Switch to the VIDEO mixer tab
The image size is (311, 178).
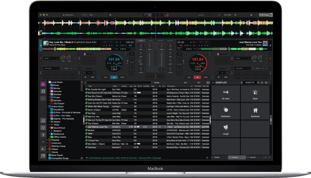pos(151,41)
